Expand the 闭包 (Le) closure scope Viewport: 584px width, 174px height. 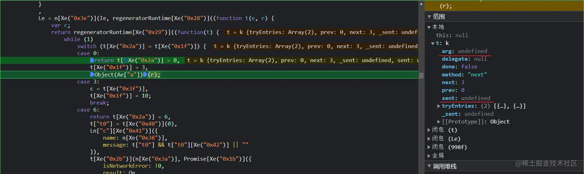pos(430,138)
